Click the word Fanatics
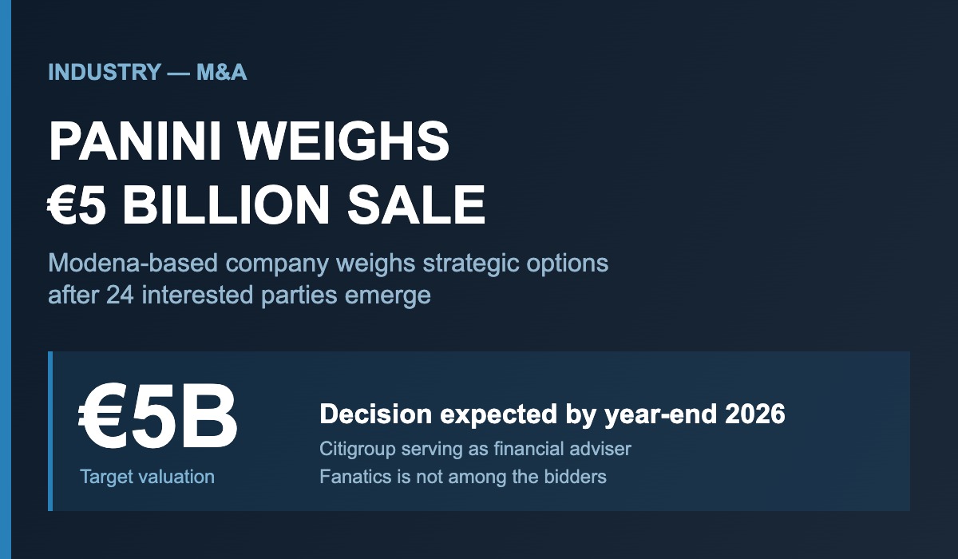 352,477
